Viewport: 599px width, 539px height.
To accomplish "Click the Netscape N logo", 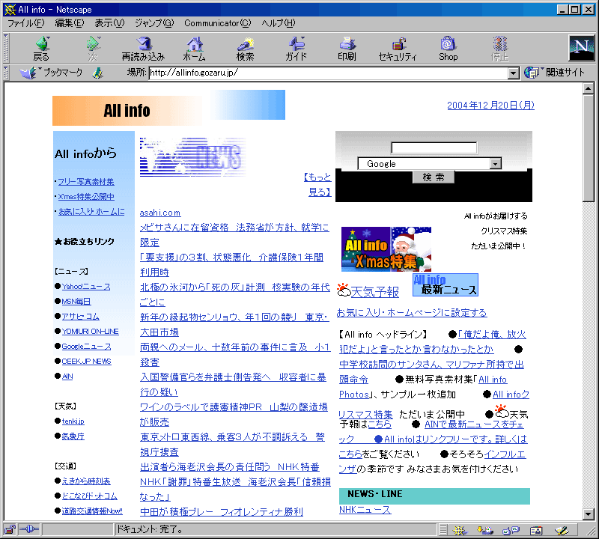I will point(582,48).
